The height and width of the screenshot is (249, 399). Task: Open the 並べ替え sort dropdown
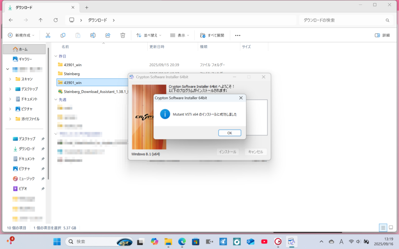pos(148,35)
